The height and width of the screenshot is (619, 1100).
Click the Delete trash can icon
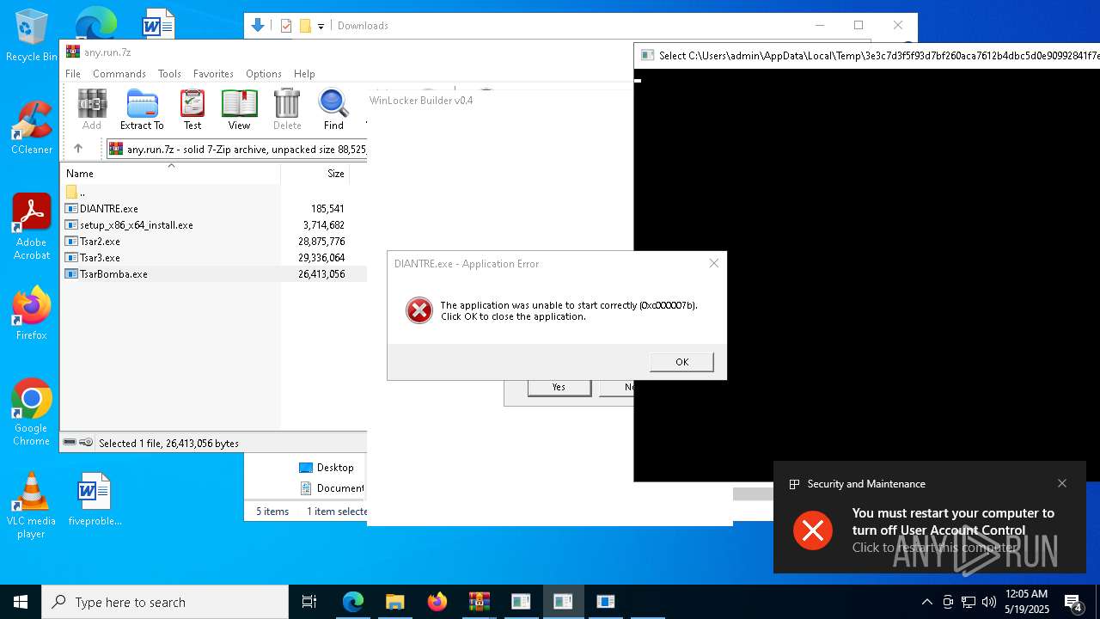(x=287, y=109)
